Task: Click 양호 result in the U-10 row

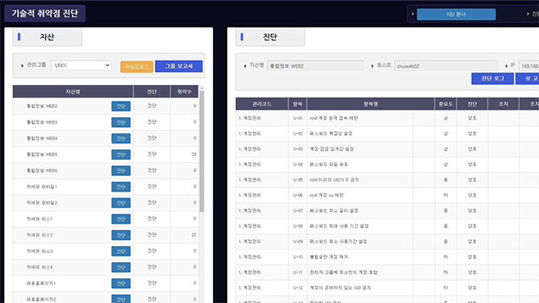Action: (x=472, y=257)
